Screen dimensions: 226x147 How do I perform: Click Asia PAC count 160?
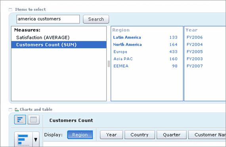pos(173,59)
